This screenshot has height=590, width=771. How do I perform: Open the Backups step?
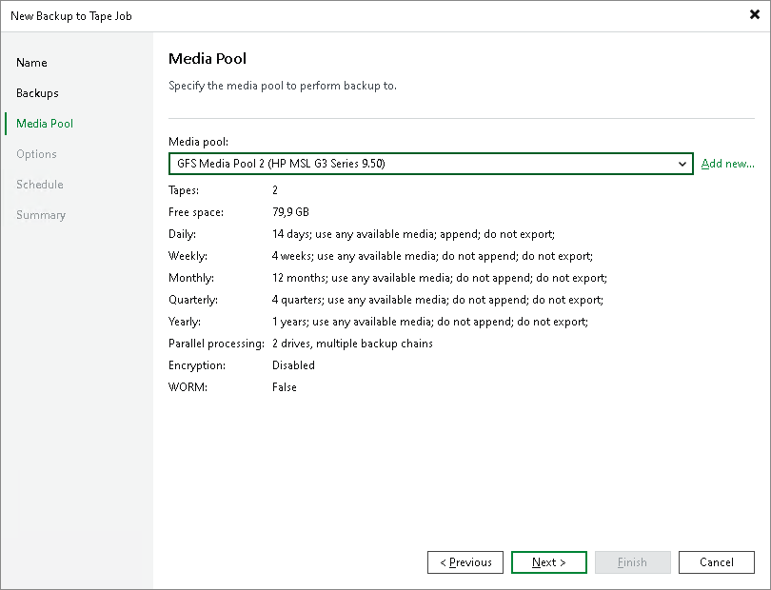pyautogui.click(x=38, y=93)
